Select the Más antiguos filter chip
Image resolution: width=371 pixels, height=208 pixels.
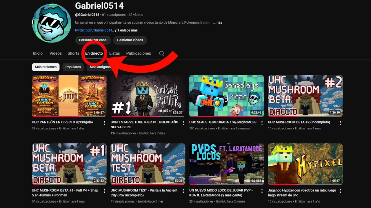click(x=100, y=67)
